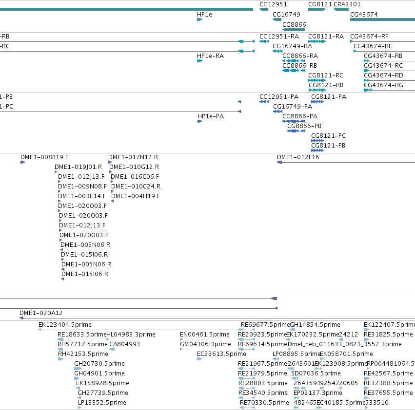415x410 pixels.
Task: Click the RH57717.5prime EST label
Action: click(x=82, y=344)
